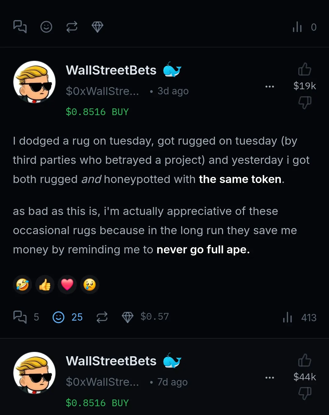Open WallStreetBets avatar on 3d ago post

(x=34, y=82)
